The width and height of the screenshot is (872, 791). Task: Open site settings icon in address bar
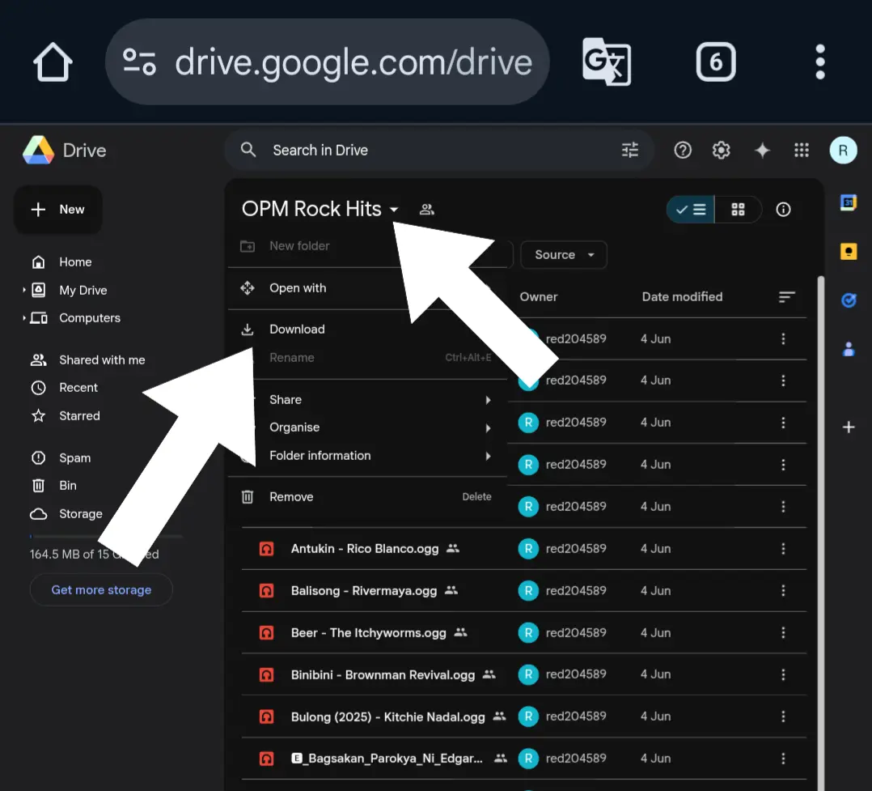tap(139, 62)
